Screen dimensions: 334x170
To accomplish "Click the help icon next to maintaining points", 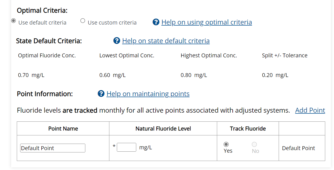I will 101,94.
